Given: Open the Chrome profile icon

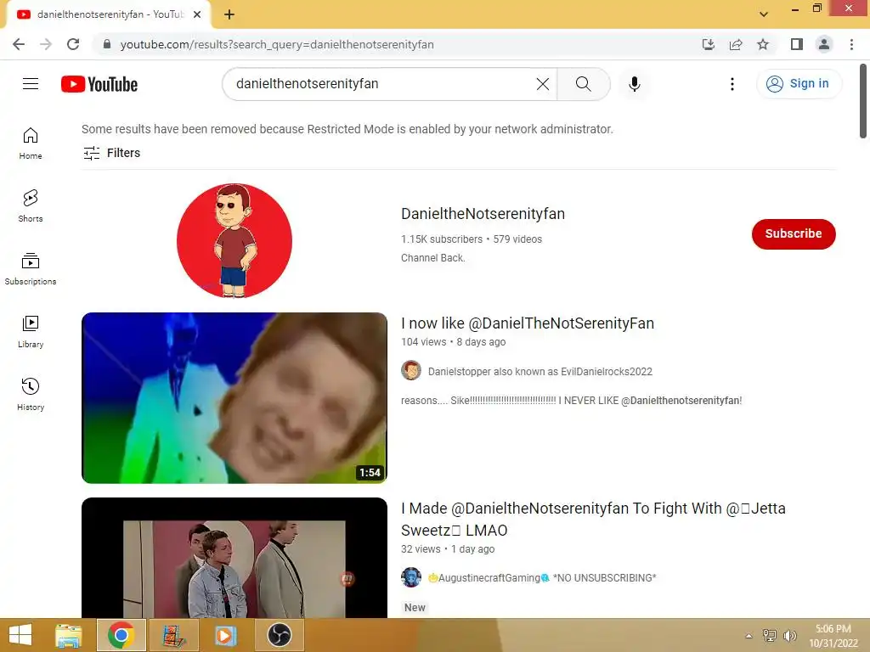Looking at the screenshot, I should pyautogui.click(x=824, y=44).
